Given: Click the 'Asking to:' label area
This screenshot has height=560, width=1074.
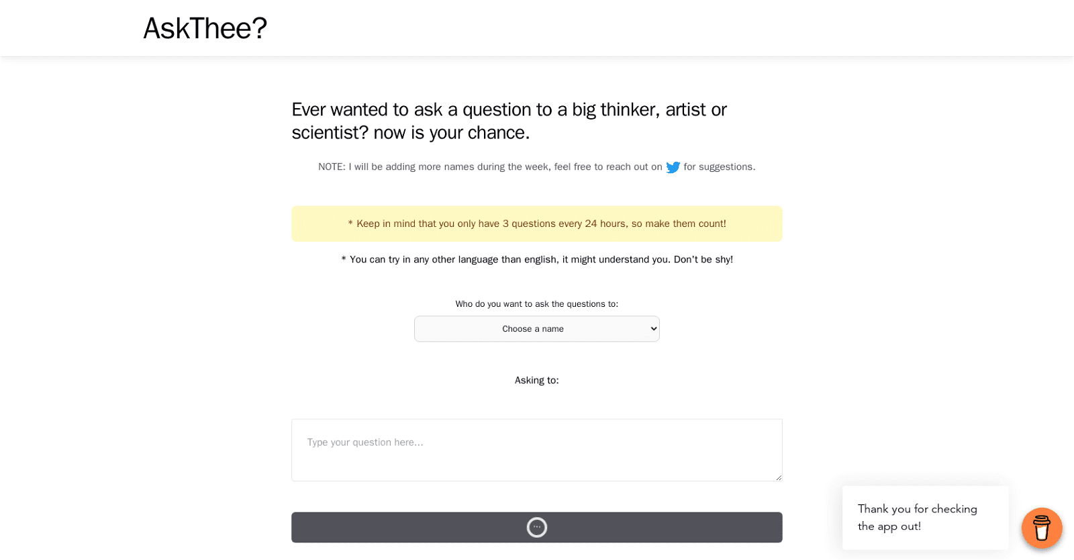Looking at the screenshot, I should (536, 380).
